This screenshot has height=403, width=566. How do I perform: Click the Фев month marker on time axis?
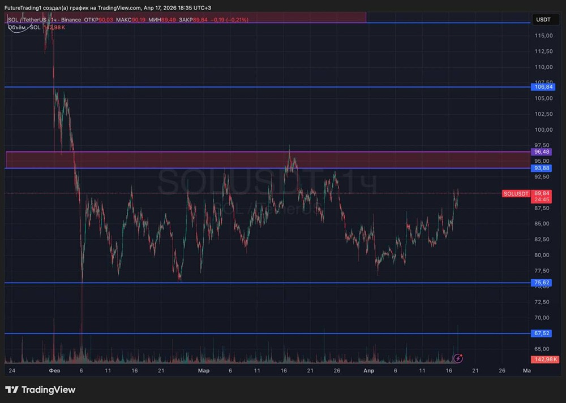[55, 371]
